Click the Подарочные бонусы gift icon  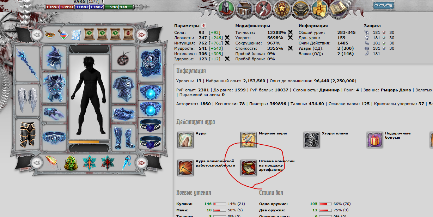[x=374, y=140]
